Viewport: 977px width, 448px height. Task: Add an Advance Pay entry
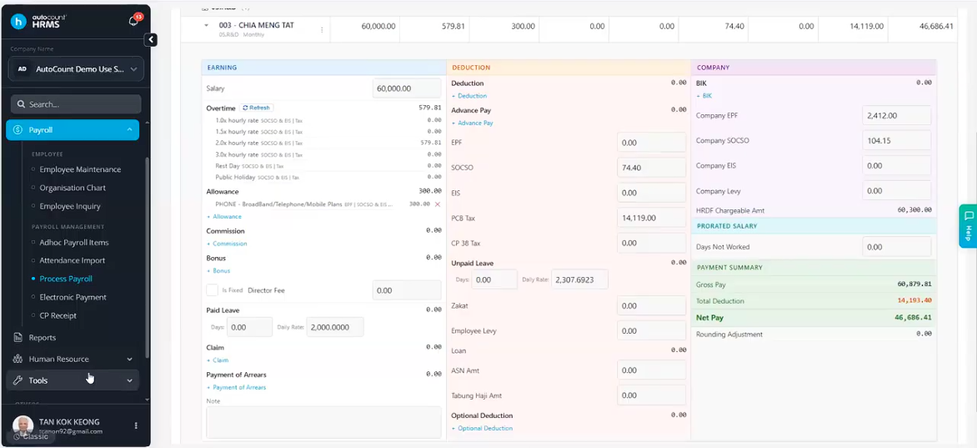[x=473, y=123]
